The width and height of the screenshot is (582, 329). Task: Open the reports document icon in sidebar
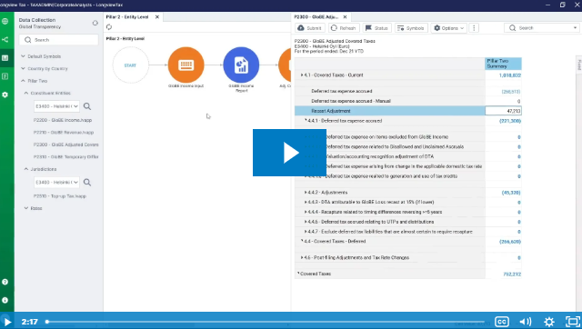coord(5,76)
